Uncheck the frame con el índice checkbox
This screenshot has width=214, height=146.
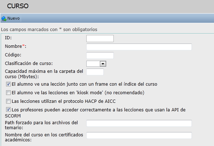8,84
